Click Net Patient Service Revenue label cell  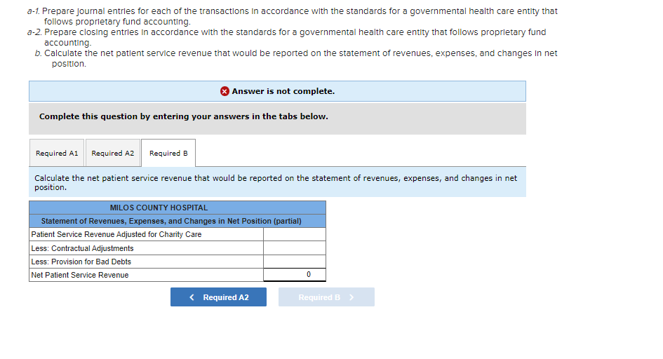coord(147,275)
